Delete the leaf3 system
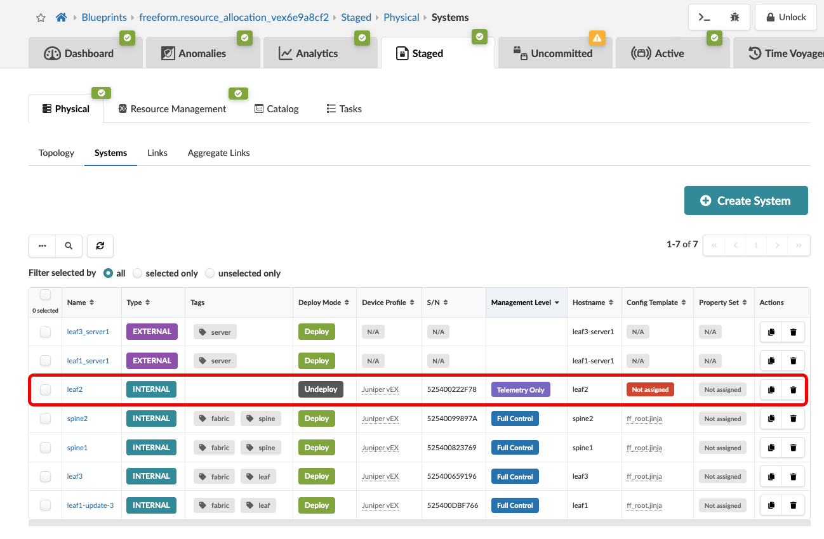This screenshot has height=539, width=824. pyautogui.click(x=793, y=476)
